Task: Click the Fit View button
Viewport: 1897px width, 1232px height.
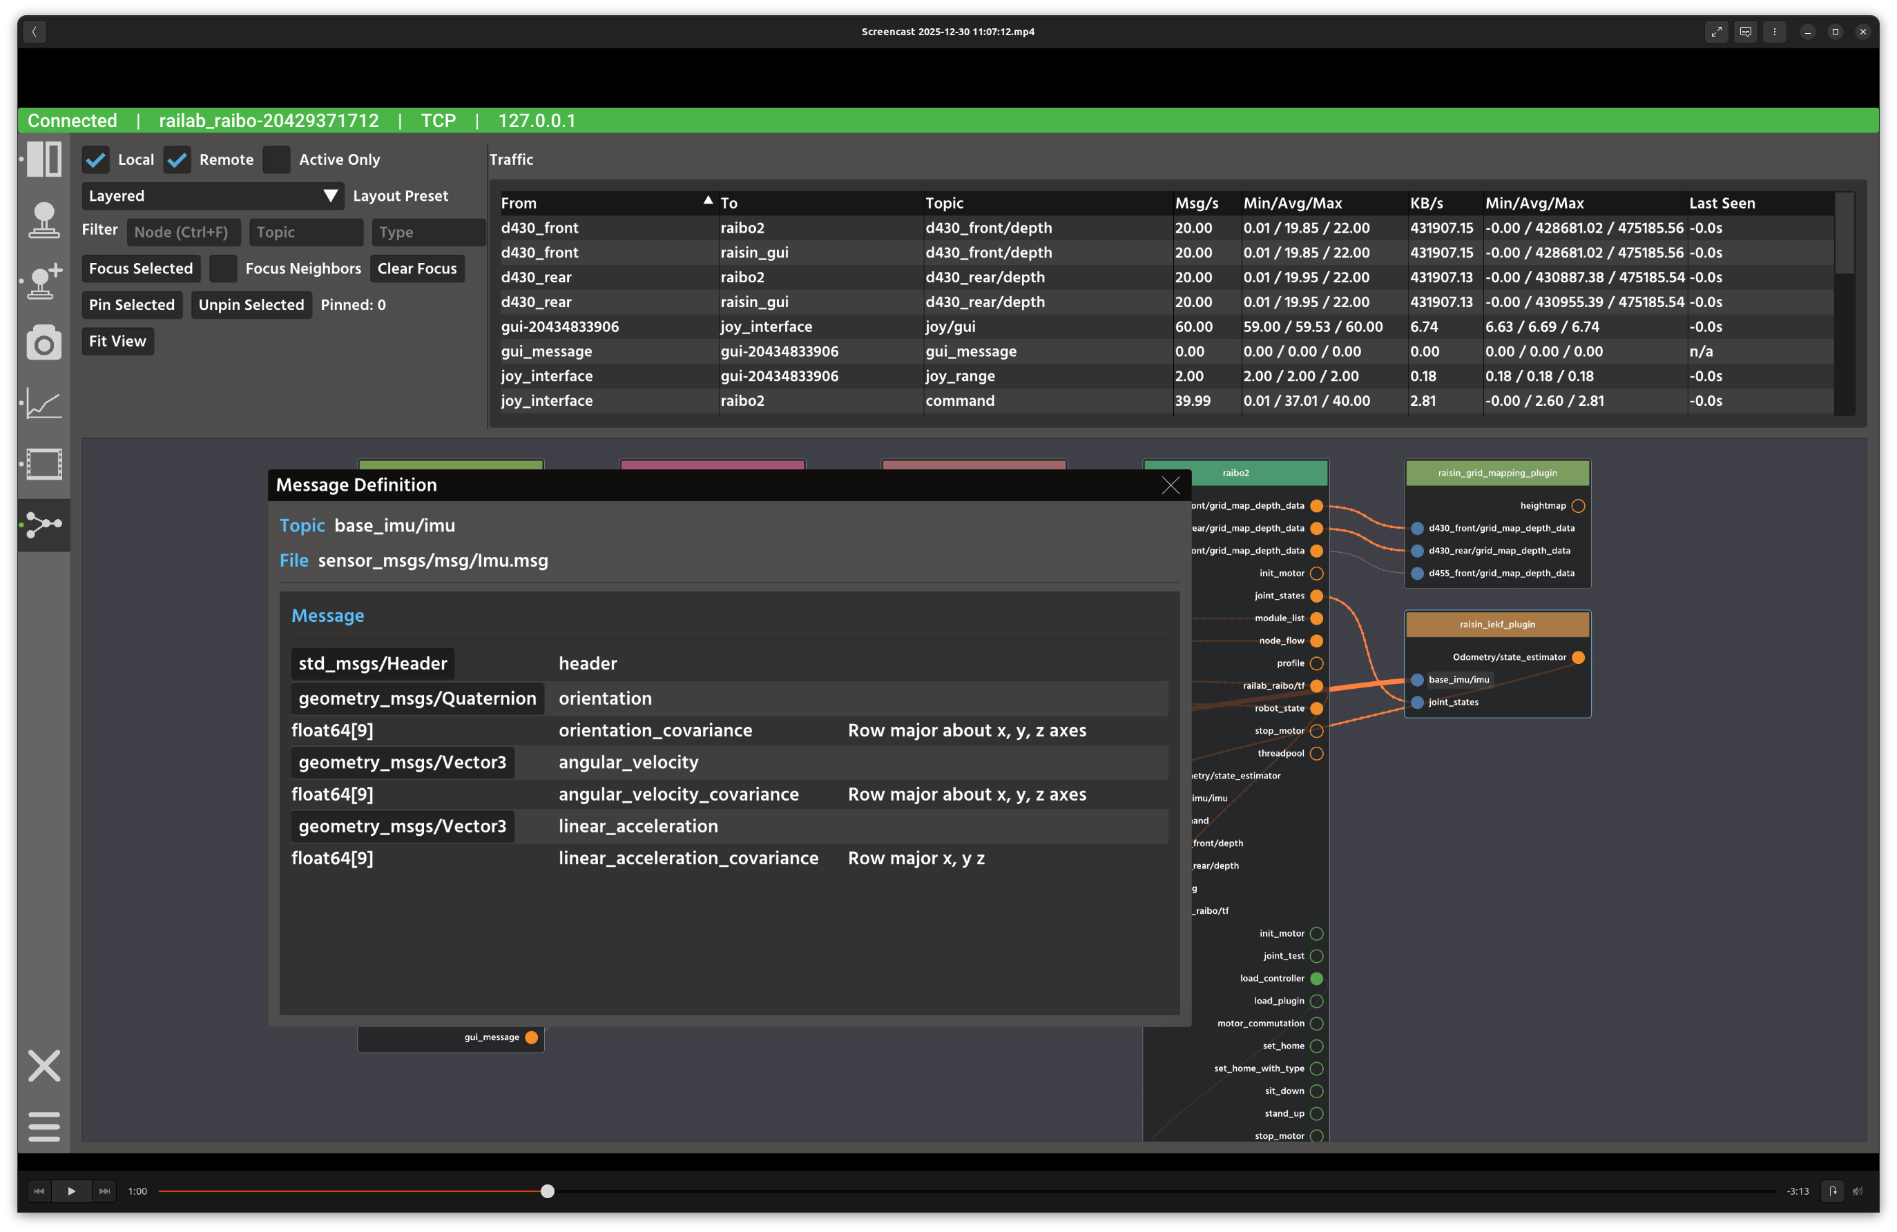Action: [x=117, y=341]
